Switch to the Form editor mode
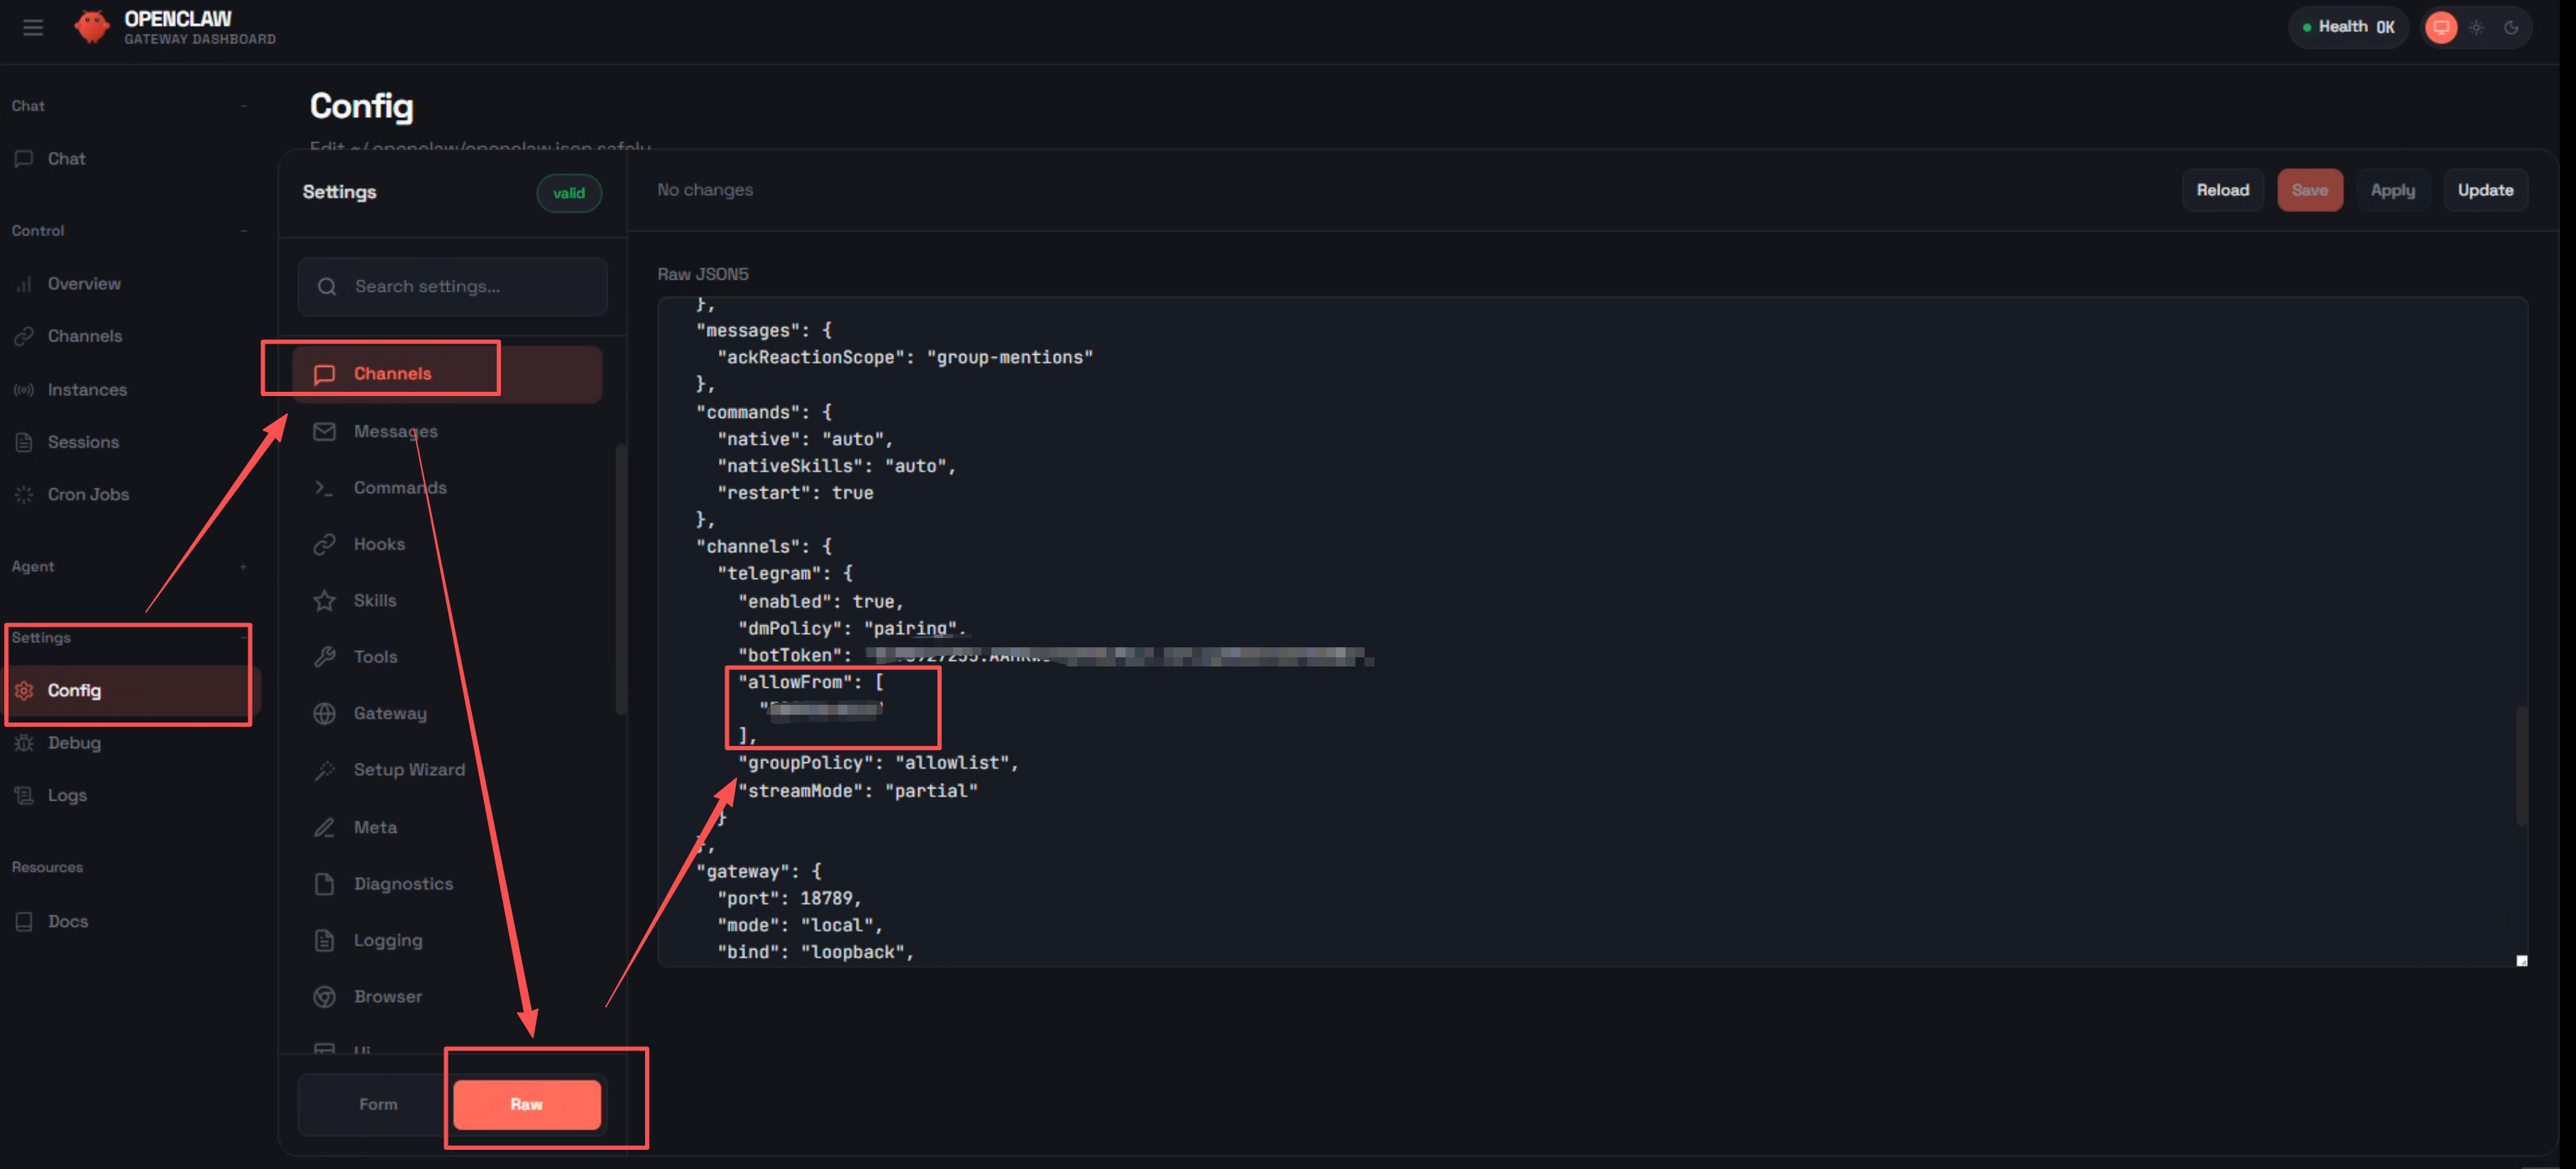Image resolution: width=2576 pixels, height=1169 pixels. point(378,1104)
